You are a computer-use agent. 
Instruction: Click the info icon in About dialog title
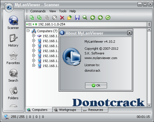click(x=62, y=33)
